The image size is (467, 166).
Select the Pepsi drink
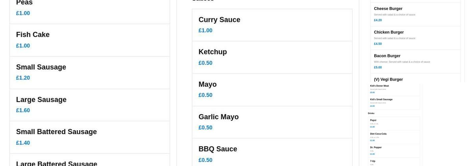tap(394, 124)
